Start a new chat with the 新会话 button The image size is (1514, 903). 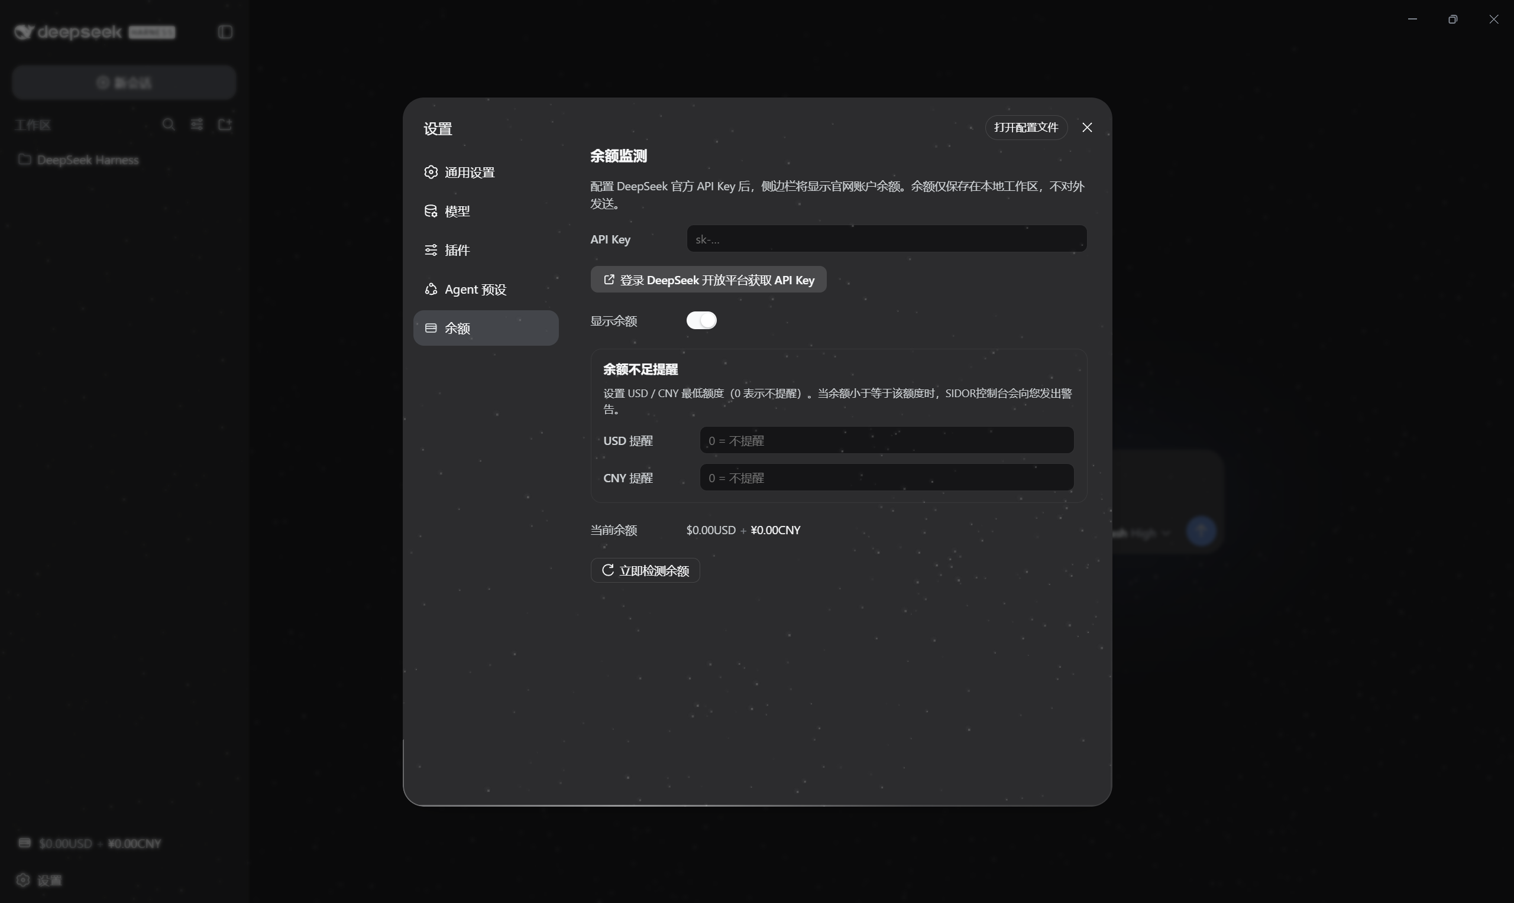124,82
